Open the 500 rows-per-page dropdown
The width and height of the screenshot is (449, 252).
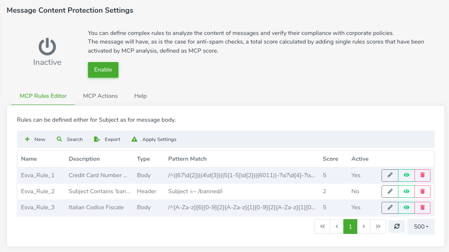421,227
